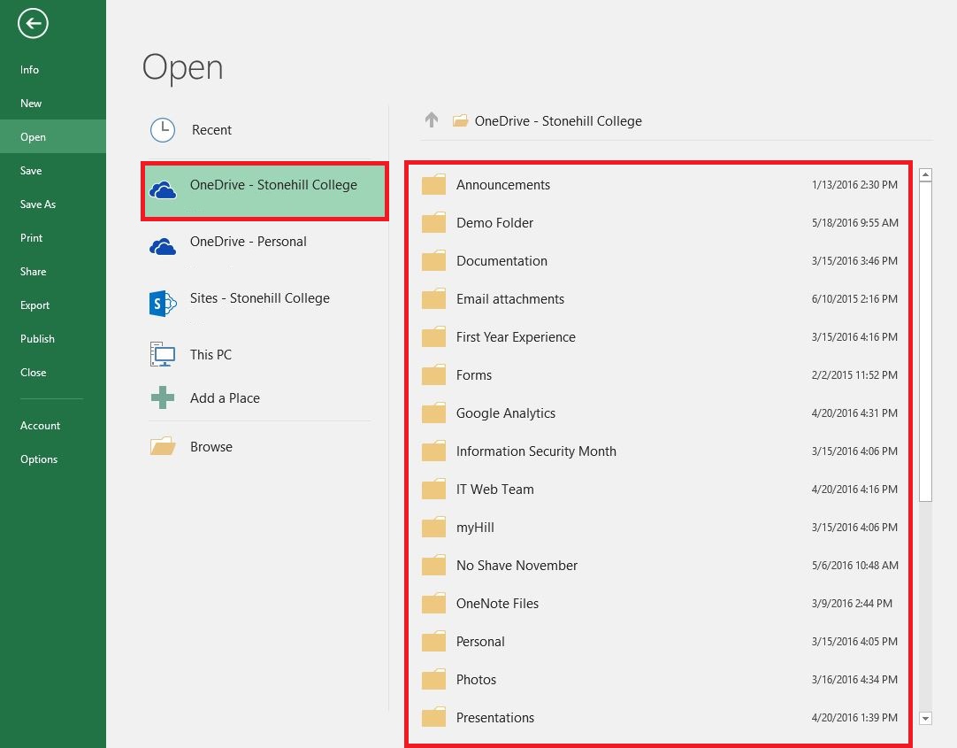This screenshot has width=957, height=748.
Task: Open the Export page
Action: click(53, 305)
